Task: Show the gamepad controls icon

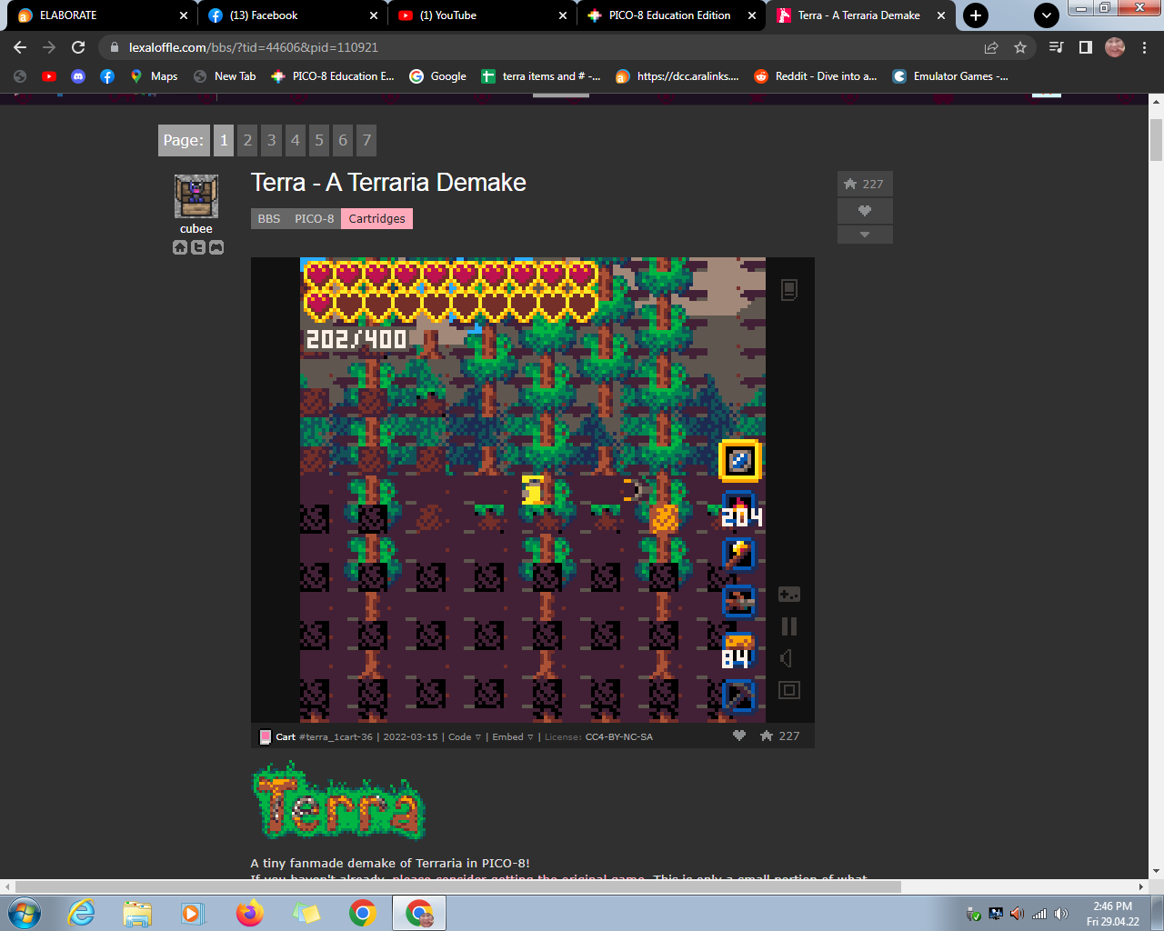Action: coord(789,595)
